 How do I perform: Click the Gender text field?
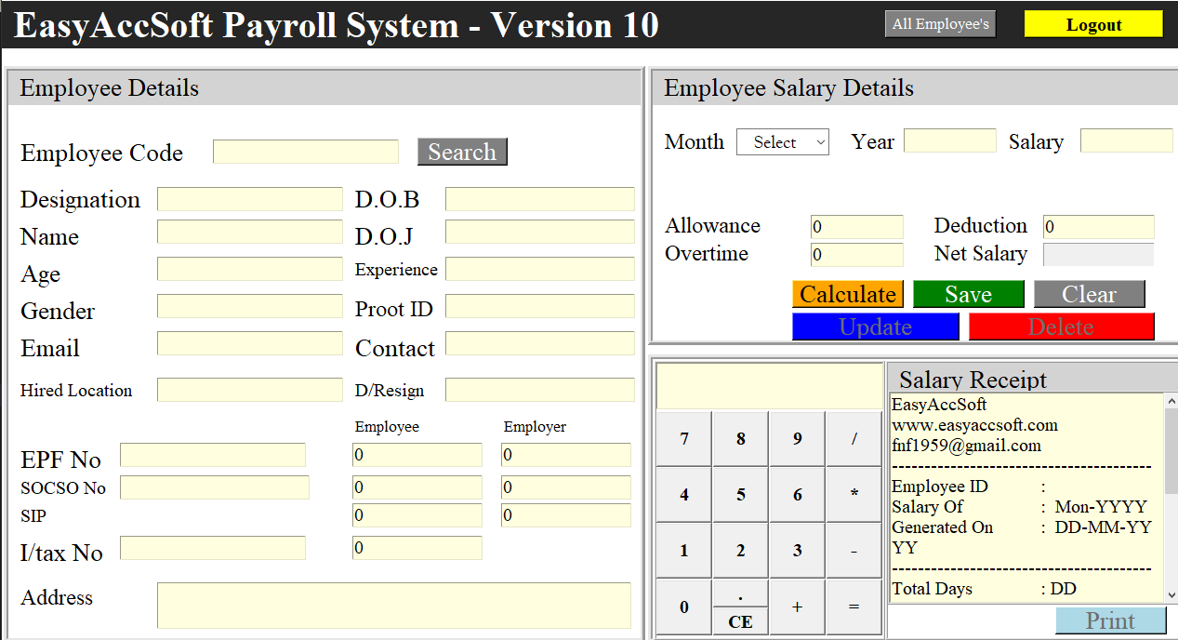coord(250,306)
